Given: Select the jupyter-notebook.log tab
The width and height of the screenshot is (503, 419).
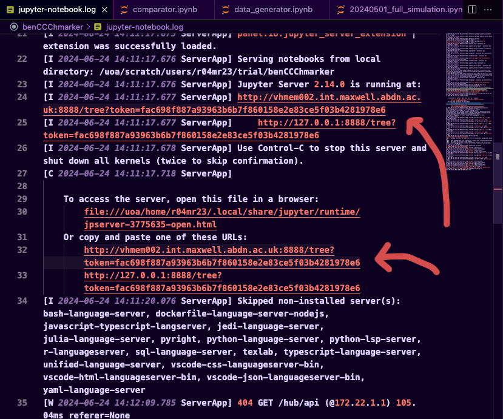Looking at the screenshot, I should pyautogui.click(x=57, y=10).
